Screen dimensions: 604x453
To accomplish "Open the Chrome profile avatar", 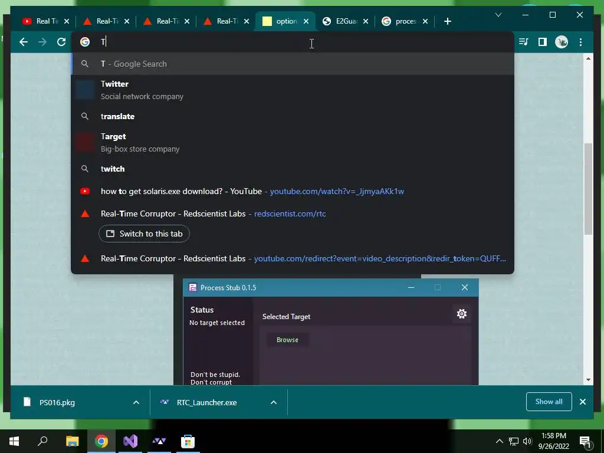I will [x=562, y=42].
